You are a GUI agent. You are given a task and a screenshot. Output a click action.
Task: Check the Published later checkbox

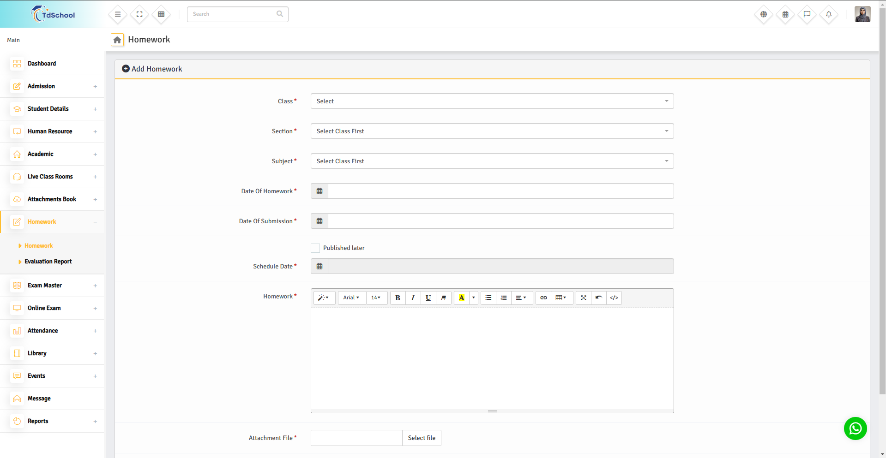[315, 248]
